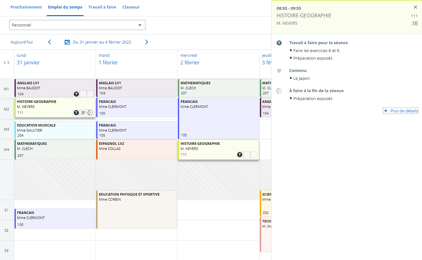The width and height of the screenshot is (422, 260).
Task: Click homework icon on Monday Histoire-Geographie
Action: pyautogui.click(x=76, y=113)
